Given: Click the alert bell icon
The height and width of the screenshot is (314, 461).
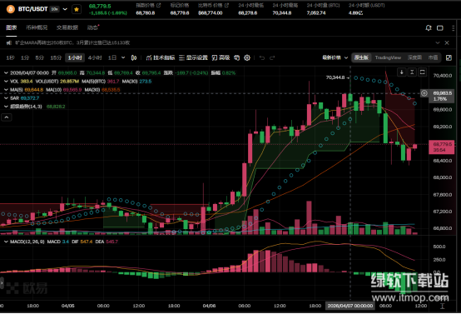Looking at the screenshot, I should 429,28.
